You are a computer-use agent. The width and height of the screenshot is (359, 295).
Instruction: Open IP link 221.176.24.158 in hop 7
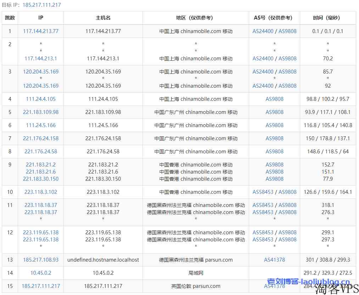pos(41,138)
